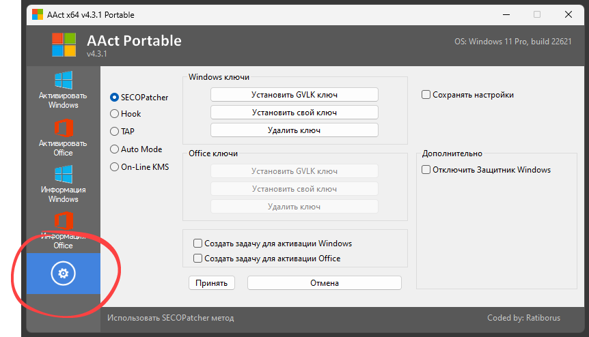Image resolution: width=589 pixels, height=337 pixels.
Task: Check Отключить Защитник Windows option
Action: (426, 170)
